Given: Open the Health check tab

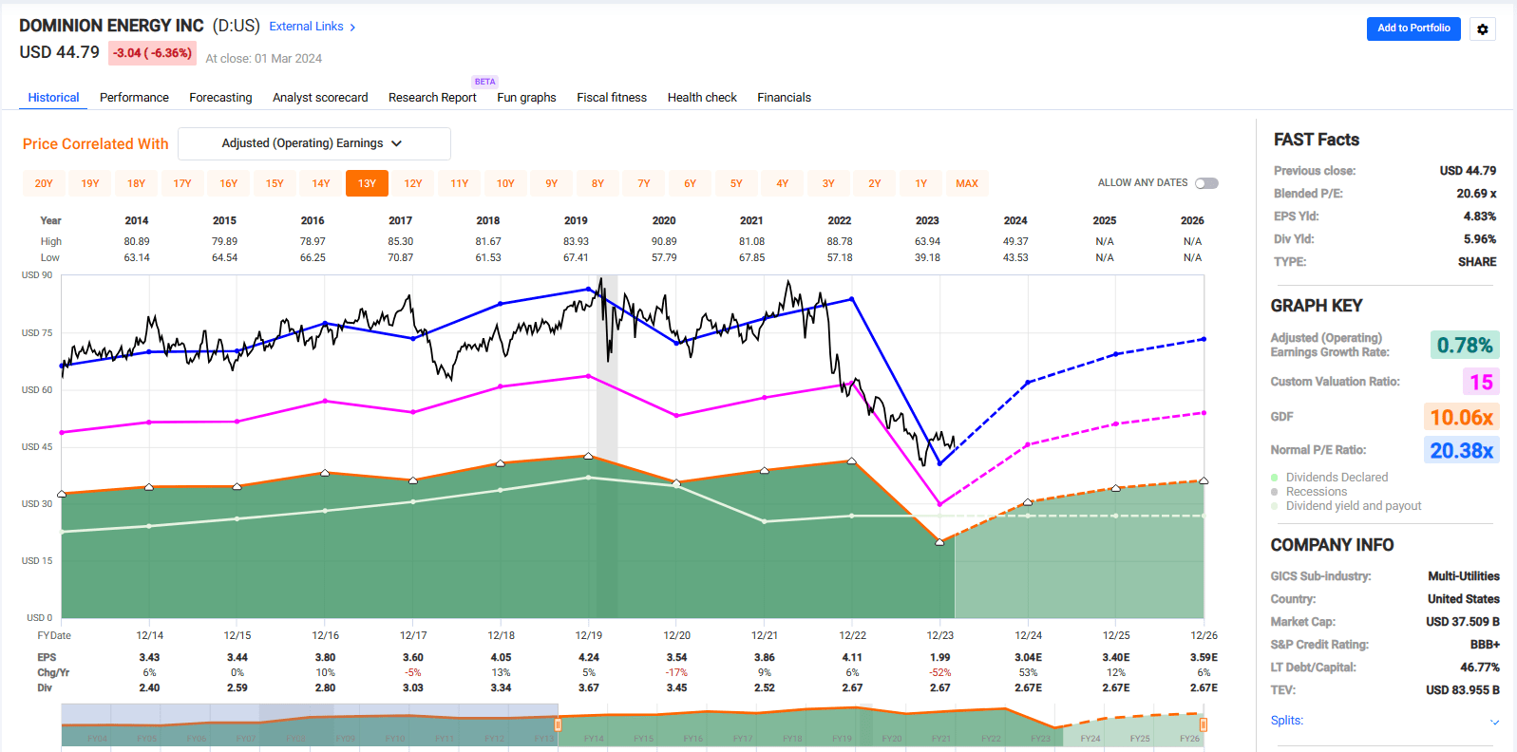Looking at the screenshot, I should pyautogui.click(x=702, y=98).
